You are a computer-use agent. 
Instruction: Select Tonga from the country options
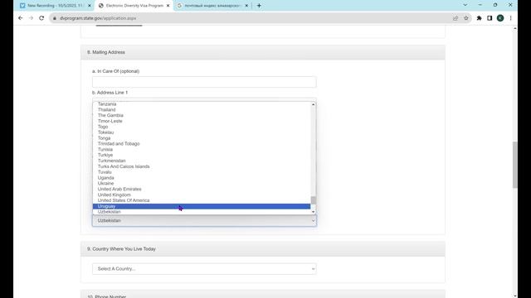pos(202,138)
